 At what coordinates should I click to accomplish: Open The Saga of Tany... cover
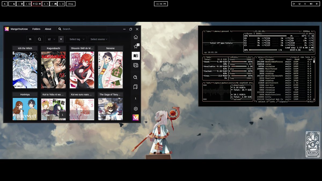[110, 109]
